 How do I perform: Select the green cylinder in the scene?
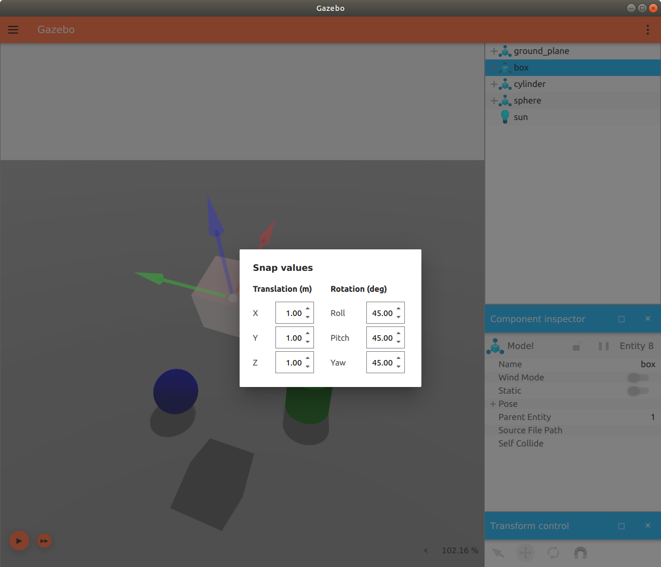308,404
